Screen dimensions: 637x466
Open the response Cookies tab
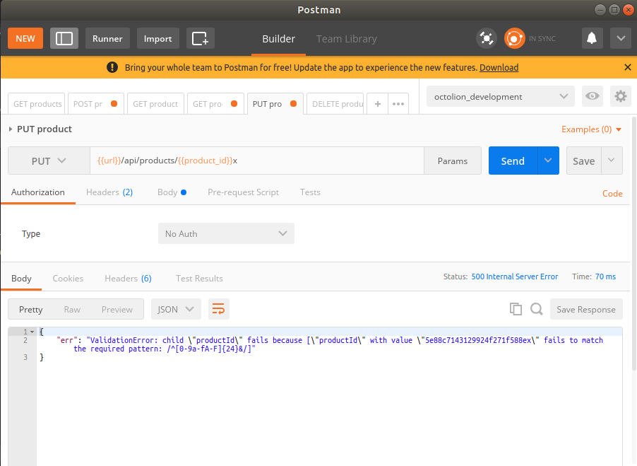pyautogui.click(x=68, y=279)
